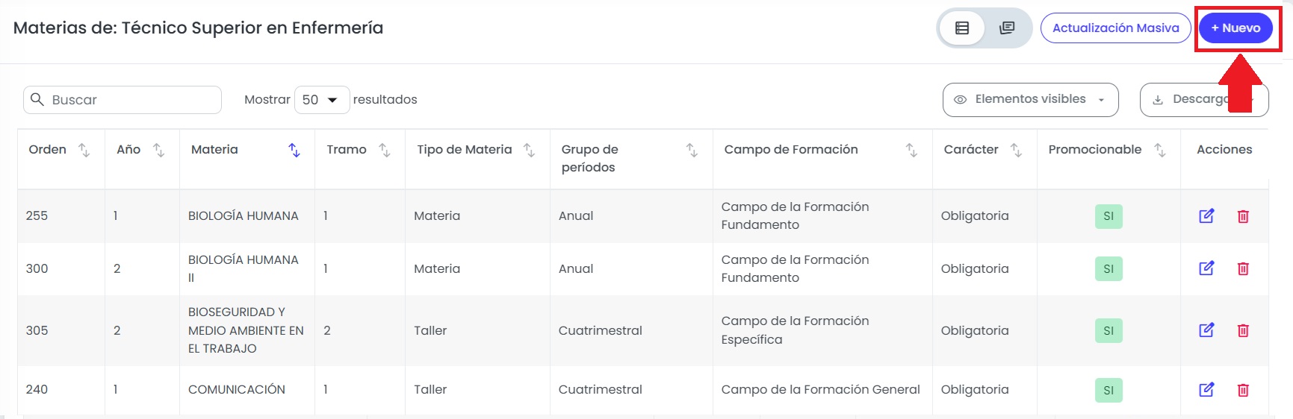Delete the BIOLOGÍA HUMANA row (order 255)
The image size is (1293, 419).
pos(1243,216)
